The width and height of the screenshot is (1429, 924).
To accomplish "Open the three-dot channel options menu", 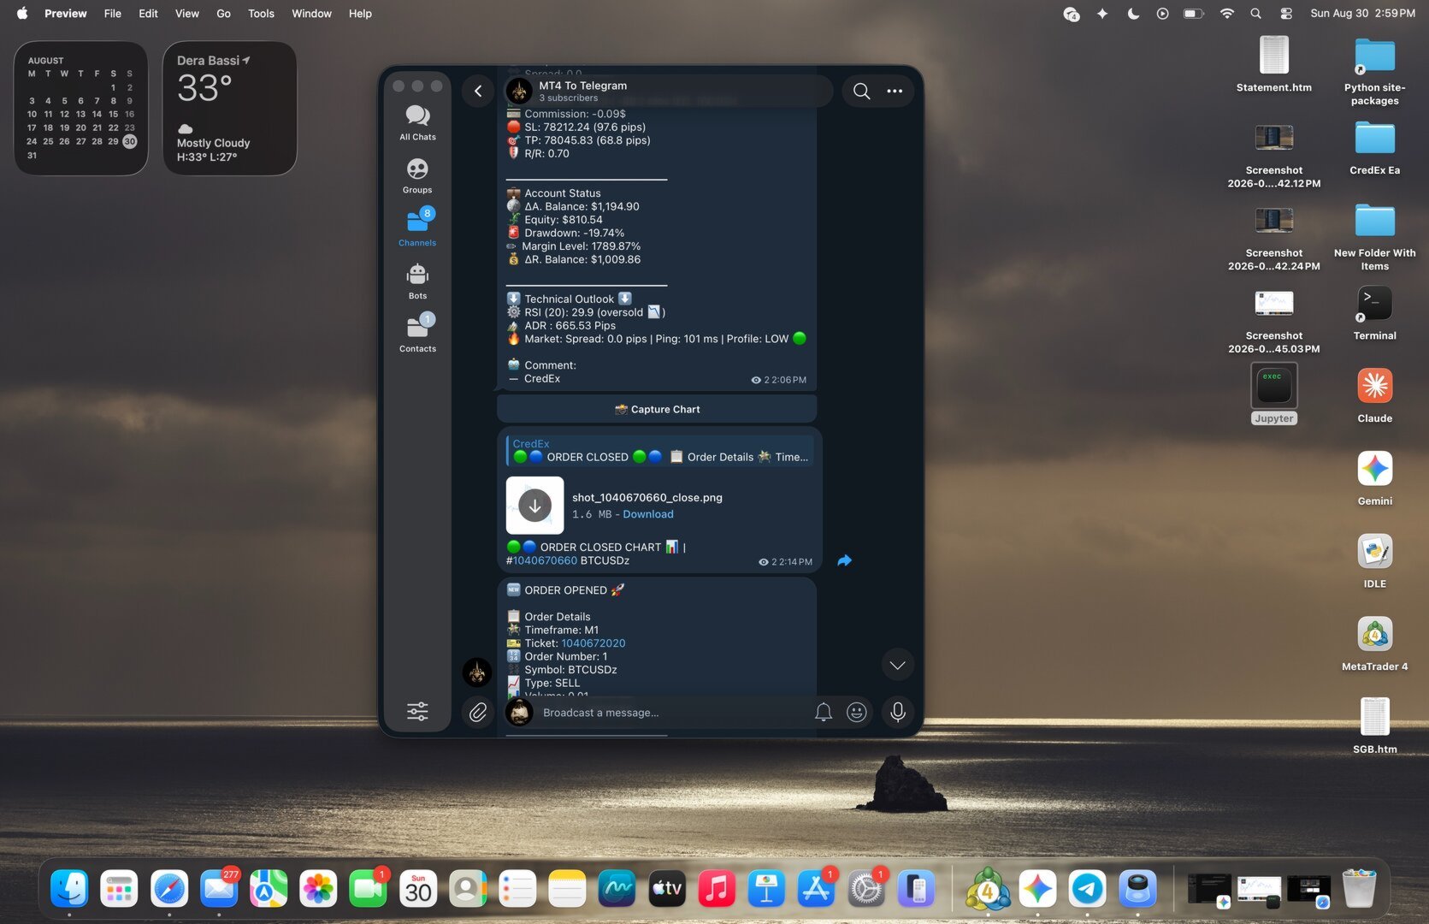I will click(895, 91).
